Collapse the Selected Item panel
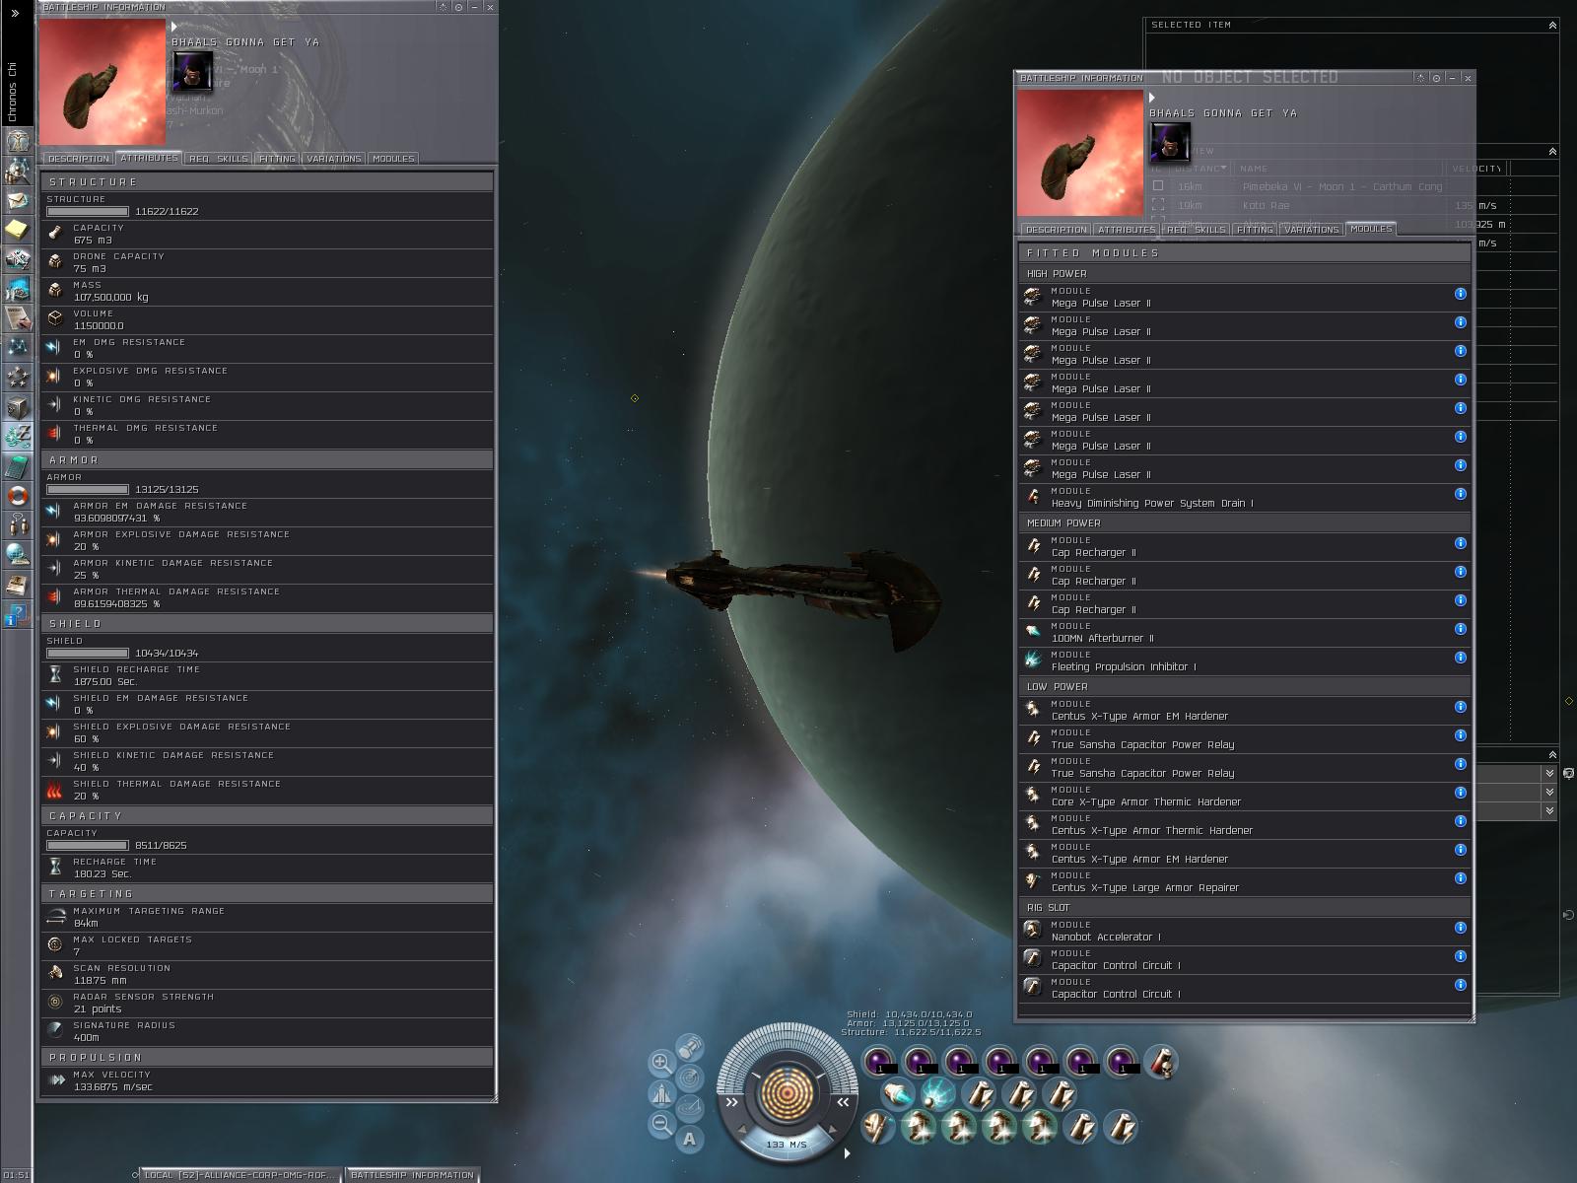Image resolution: width=1577 pixels, height=1183 pixels. [x=1552, y=25]
